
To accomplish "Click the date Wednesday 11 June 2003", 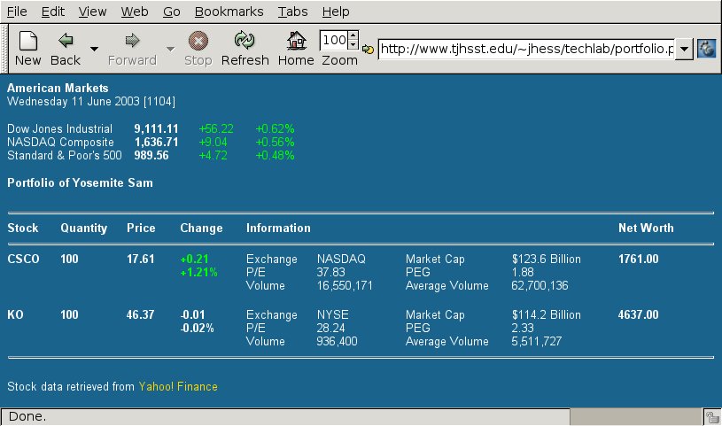I will (x=74, y=101).
